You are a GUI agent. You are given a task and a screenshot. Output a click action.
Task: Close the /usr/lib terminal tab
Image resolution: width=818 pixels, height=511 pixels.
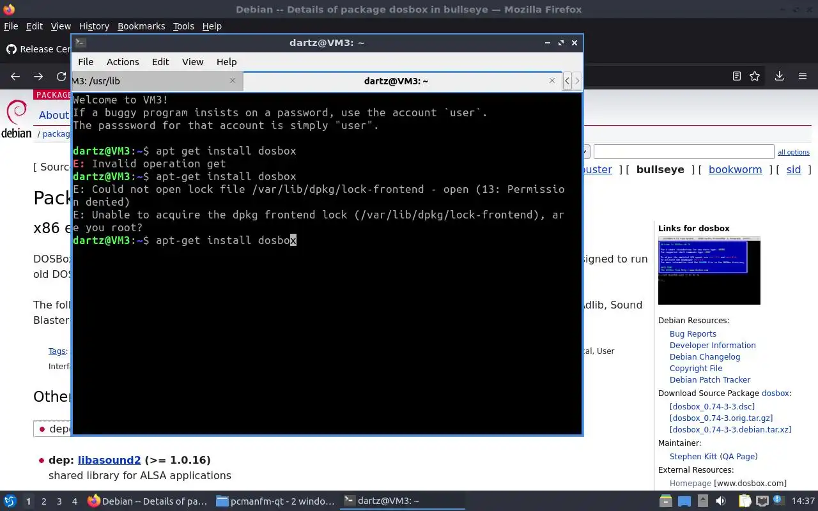point(233,80)
